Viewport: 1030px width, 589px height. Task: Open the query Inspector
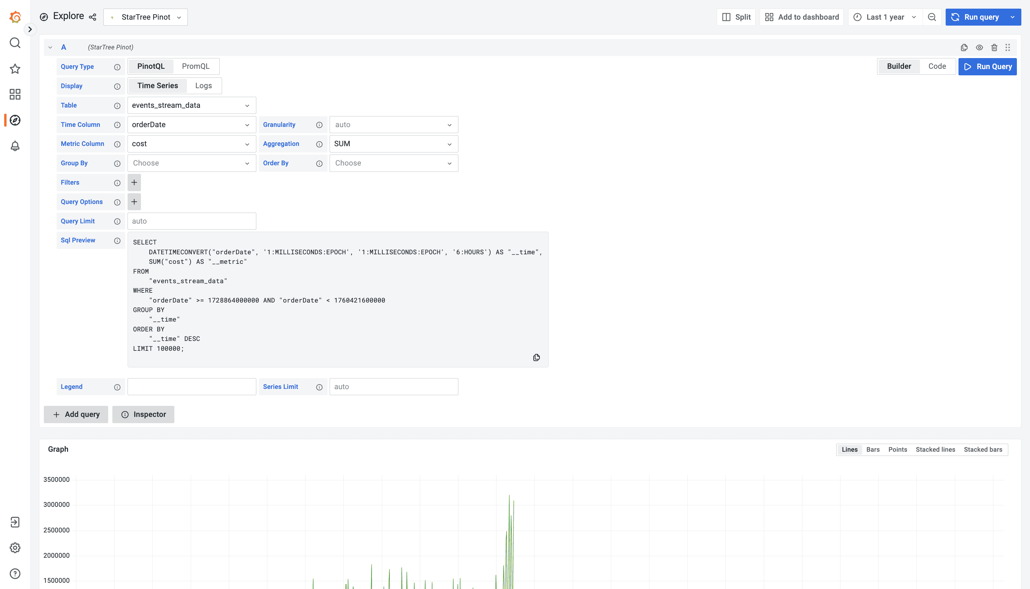(143, 414)
